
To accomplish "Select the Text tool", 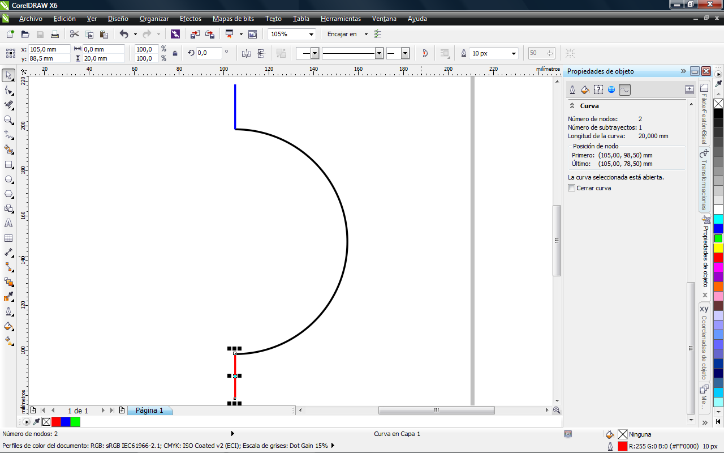I will [8, 223].
